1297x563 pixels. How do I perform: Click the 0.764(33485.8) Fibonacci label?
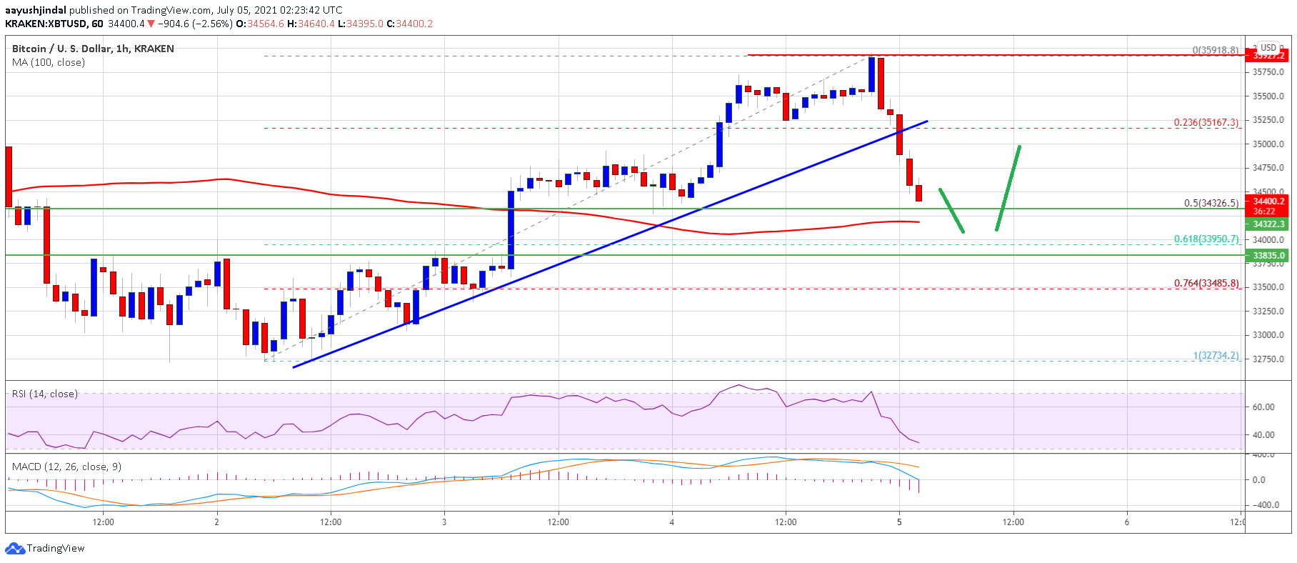[x=1206, y=283]
